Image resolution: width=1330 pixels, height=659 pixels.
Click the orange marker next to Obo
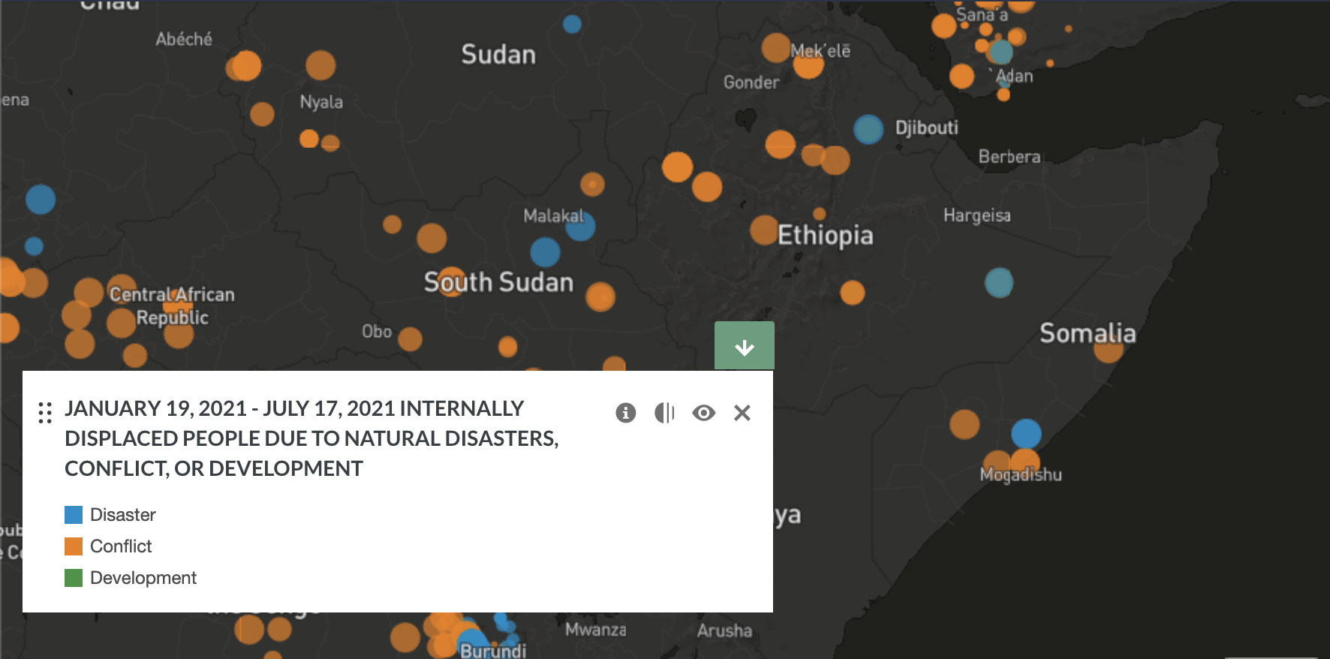coord(410,339)
